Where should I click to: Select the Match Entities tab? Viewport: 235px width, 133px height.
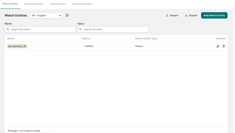tap(10, 4)
